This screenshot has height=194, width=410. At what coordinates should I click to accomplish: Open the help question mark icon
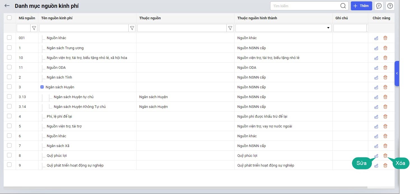pyautogui.click(x=390, y=6)
